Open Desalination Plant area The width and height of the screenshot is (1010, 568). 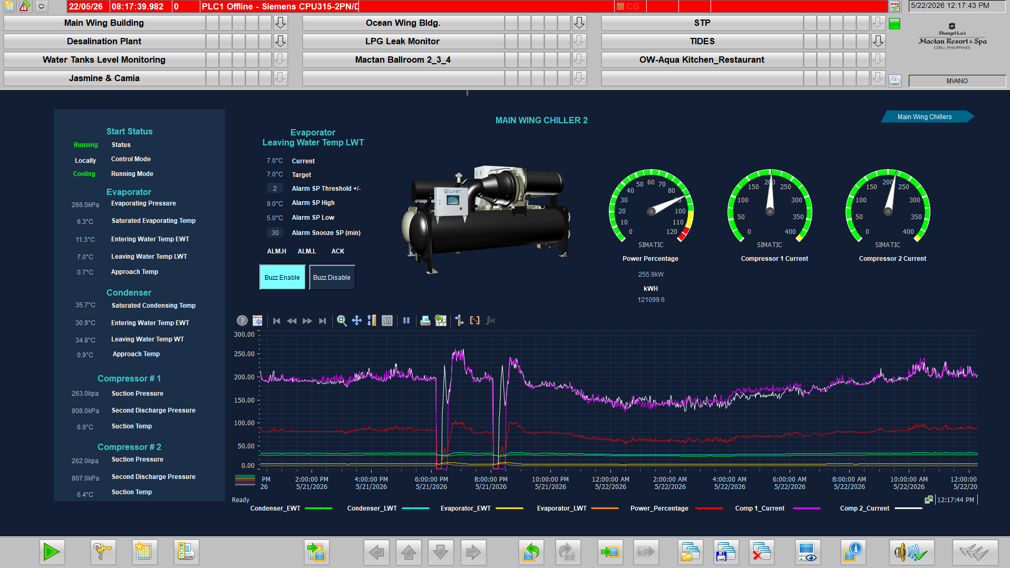(104, 41)
